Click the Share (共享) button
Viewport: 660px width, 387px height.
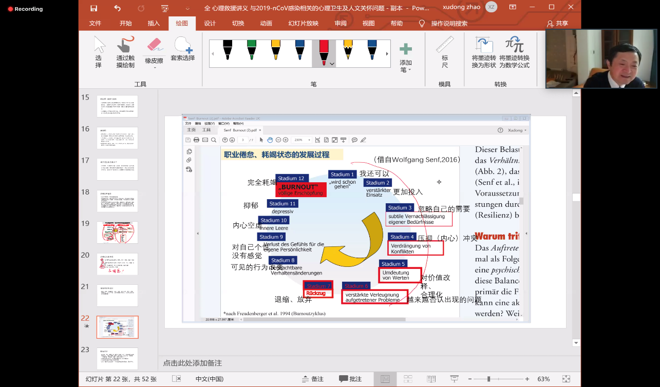click(x=558, y=23)
